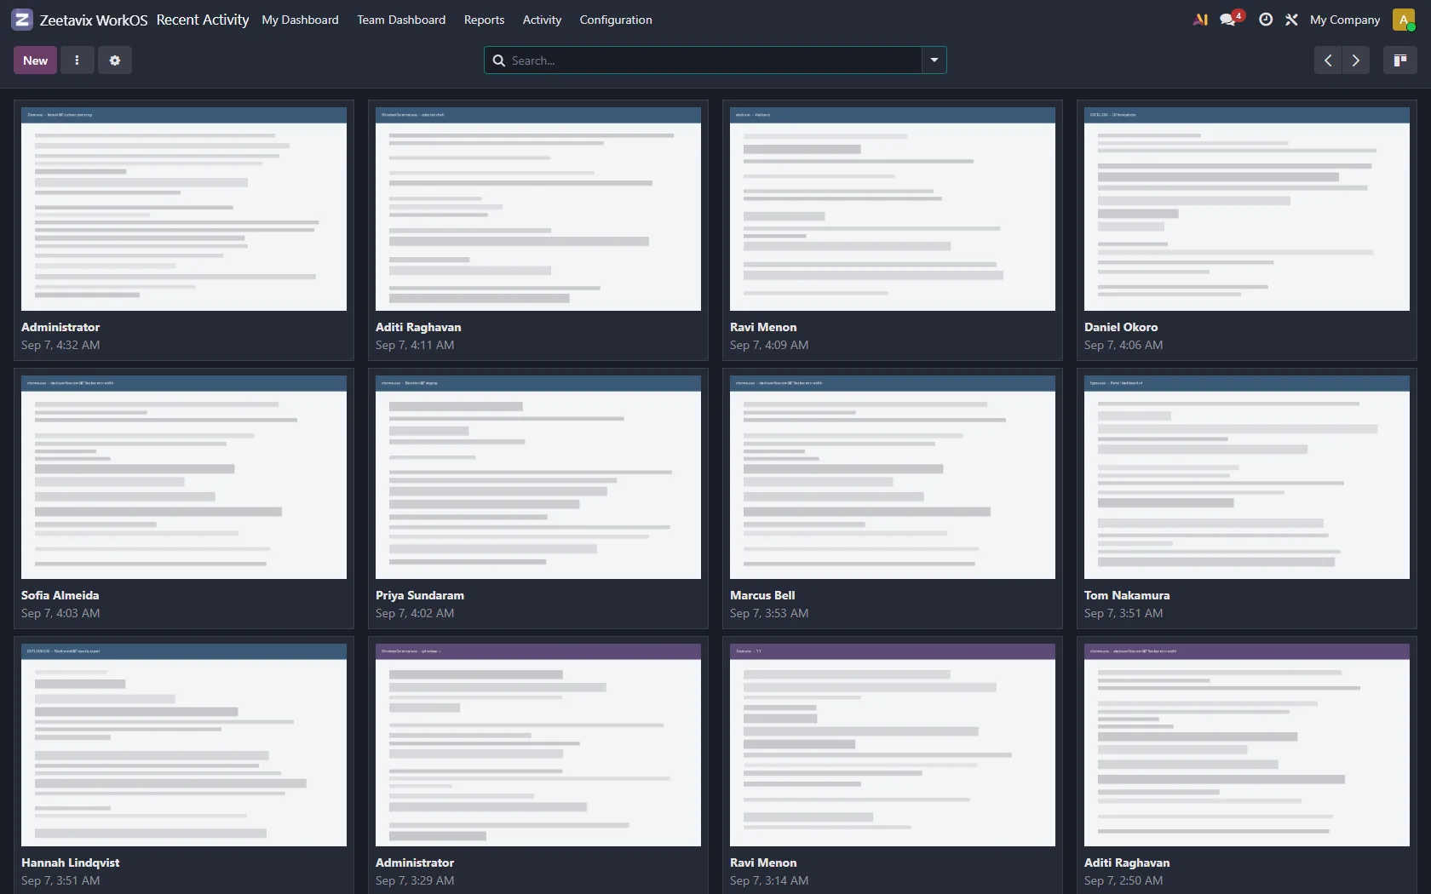This screenshot has height=894, width=1431.
Task: Go to previous page arrow
Action: (x=1328, y=60)
